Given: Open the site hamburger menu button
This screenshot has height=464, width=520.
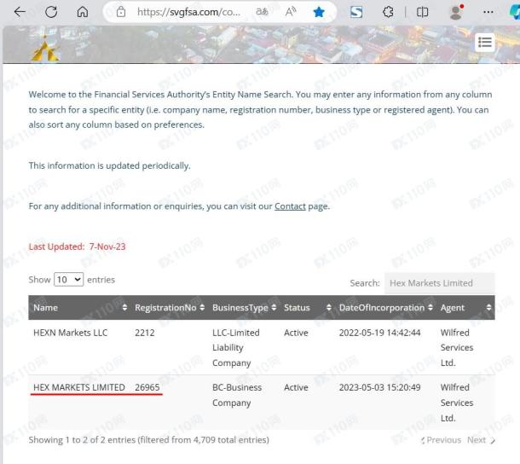Looking at the screenshot, I should pyautogui.click(x=485, y=43).
